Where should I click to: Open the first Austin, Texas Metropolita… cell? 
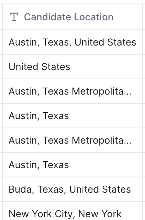tap(72, 91)
